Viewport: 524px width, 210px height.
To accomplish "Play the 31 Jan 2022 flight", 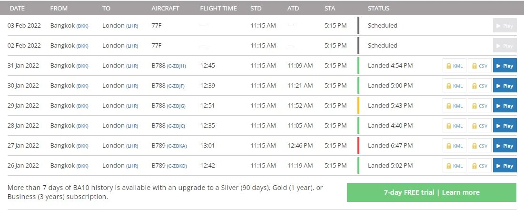I will tap(504, 66).
